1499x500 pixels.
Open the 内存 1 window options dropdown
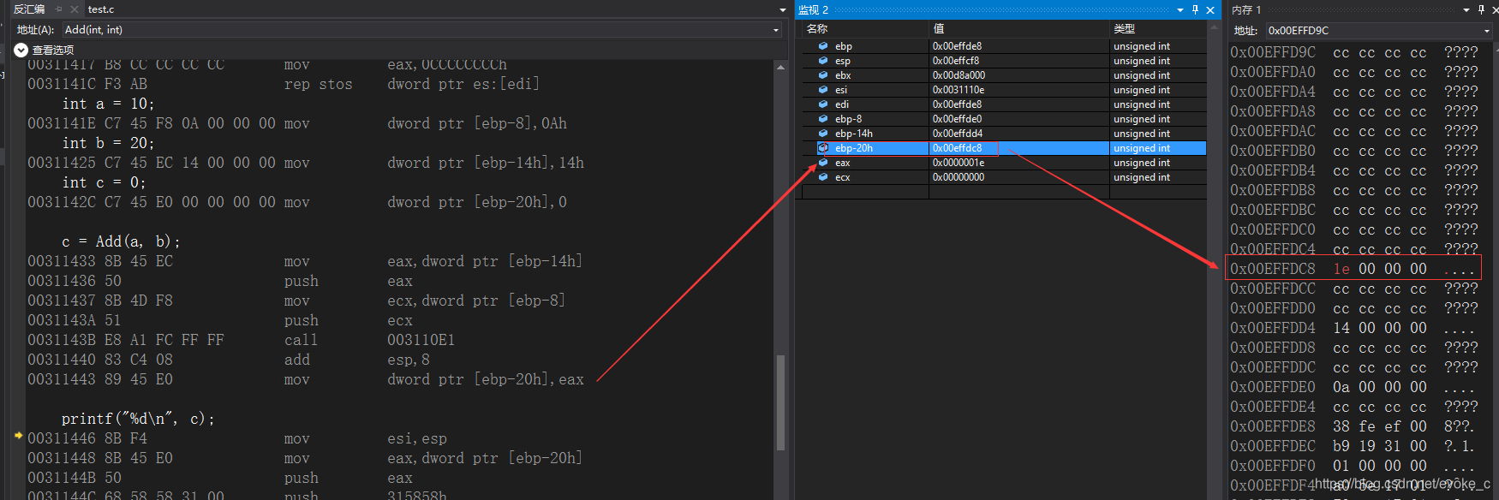click(1466, 10)
